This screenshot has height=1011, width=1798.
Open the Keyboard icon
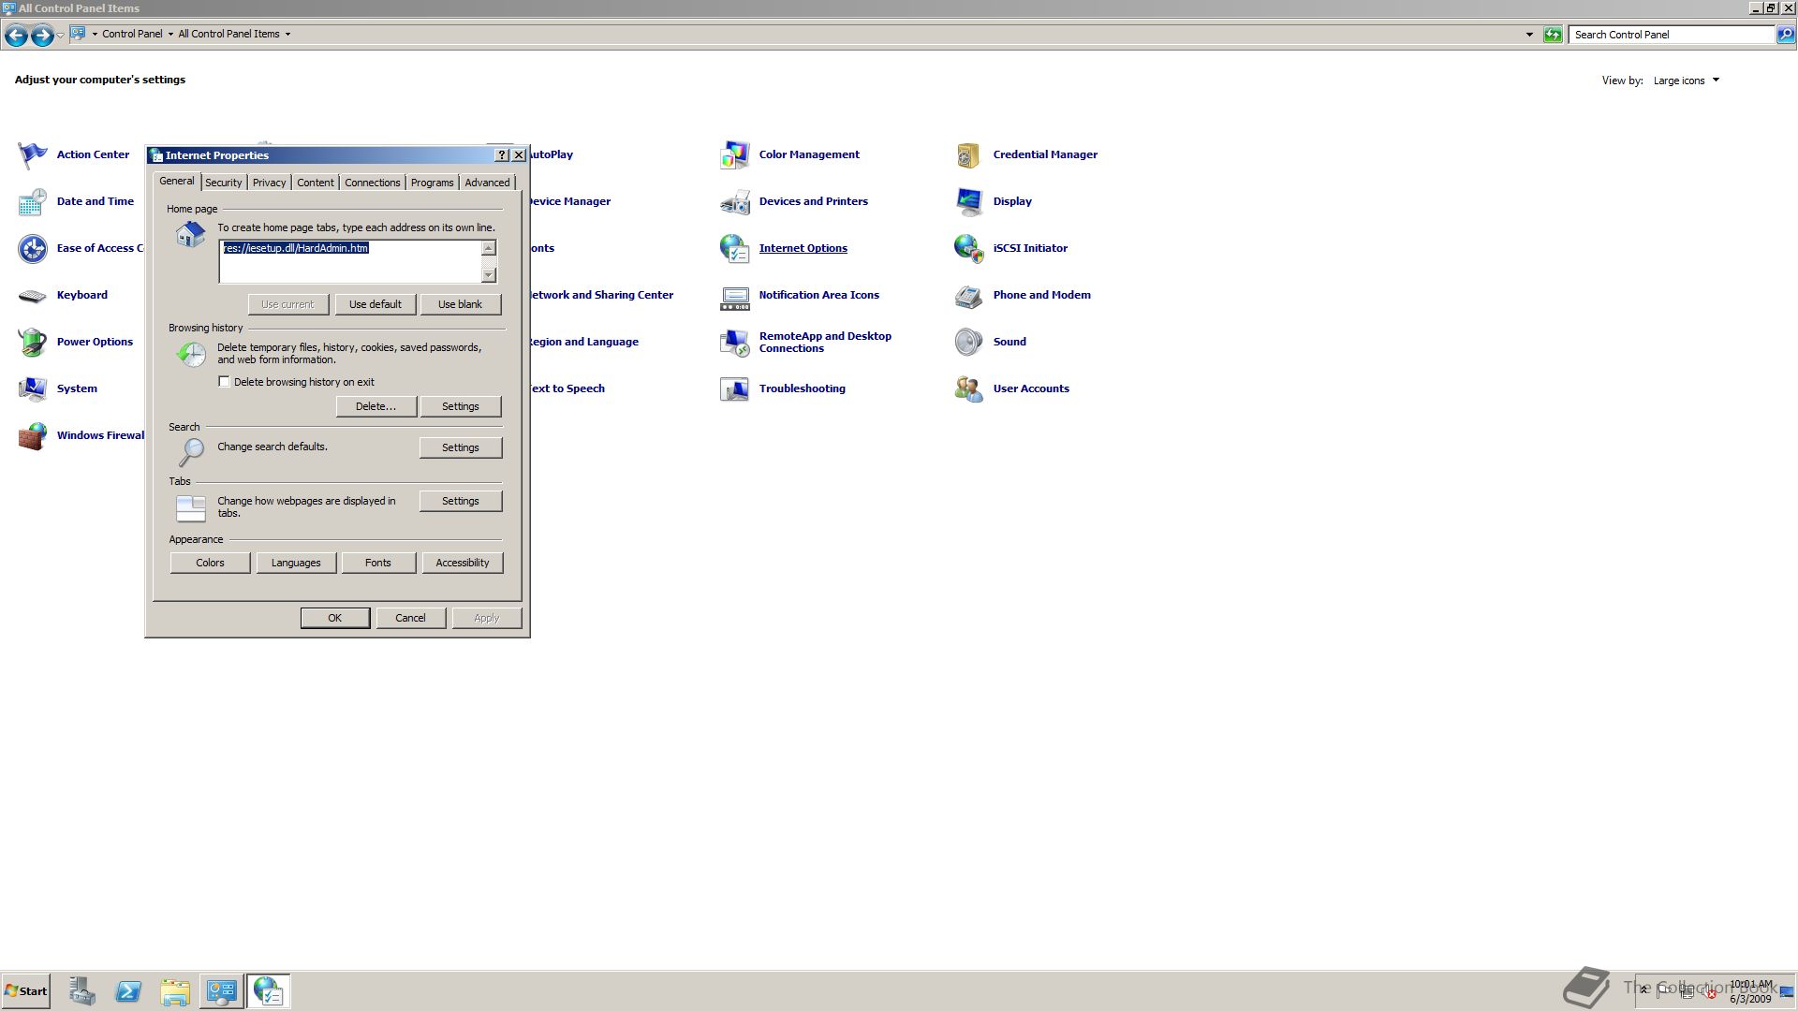click(33, 296)
